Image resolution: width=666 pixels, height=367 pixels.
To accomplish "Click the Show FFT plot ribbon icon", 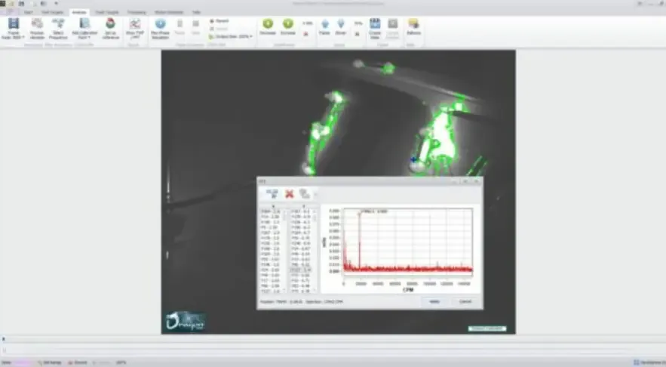I will pyautogui.click(x=135, y=29).
